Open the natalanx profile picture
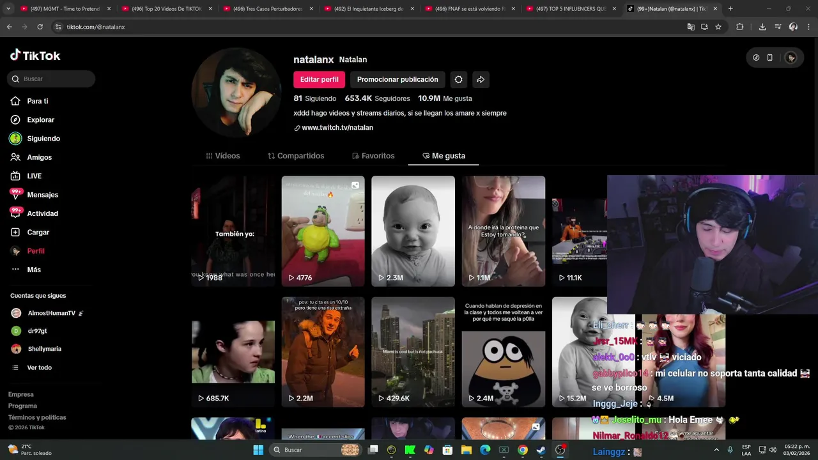818x460 pixels. pyautogui.click(x=236, y=92)
